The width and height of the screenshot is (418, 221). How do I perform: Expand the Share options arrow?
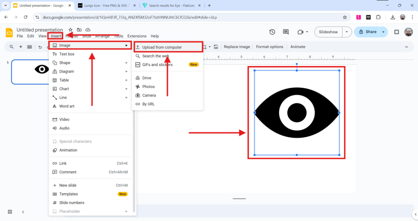tap(383, 32)
